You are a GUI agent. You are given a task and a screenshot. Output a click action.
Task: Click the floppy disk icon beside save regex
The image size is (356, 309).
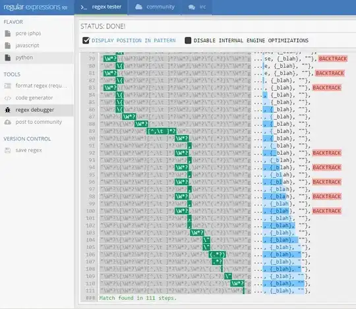tap(8, 150)
